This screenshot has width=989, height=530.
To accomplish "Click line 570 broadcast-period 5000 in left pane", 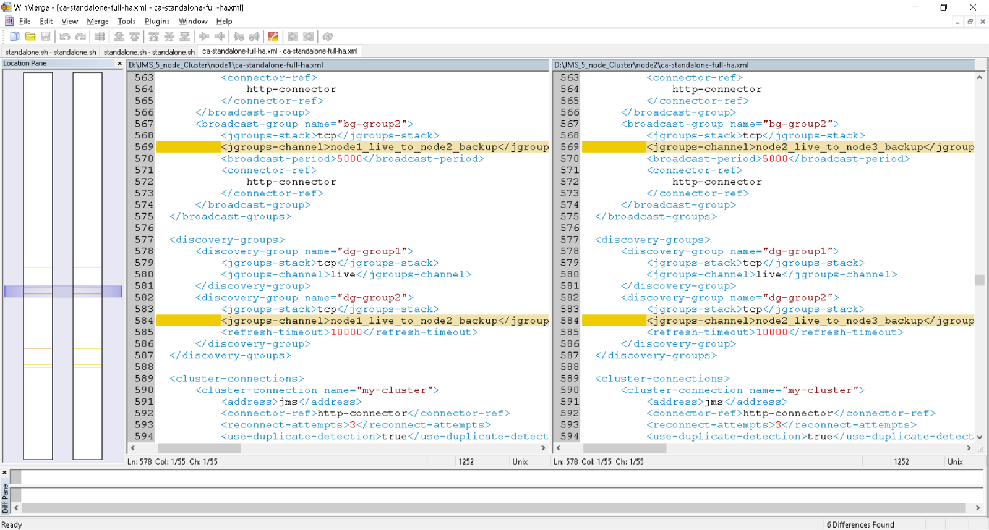I will [x=353, y=159].
